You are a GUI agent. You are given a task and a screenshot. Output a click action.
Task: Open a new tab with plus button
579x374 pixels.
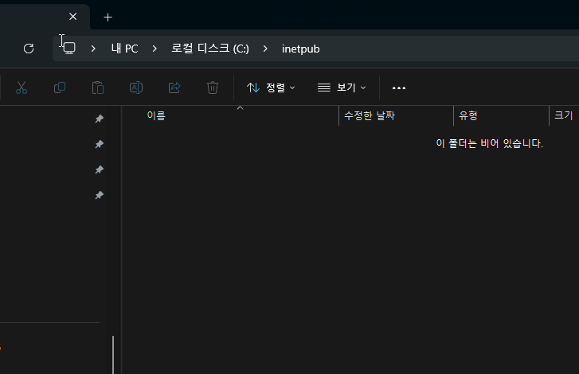[x=108, y=17]
